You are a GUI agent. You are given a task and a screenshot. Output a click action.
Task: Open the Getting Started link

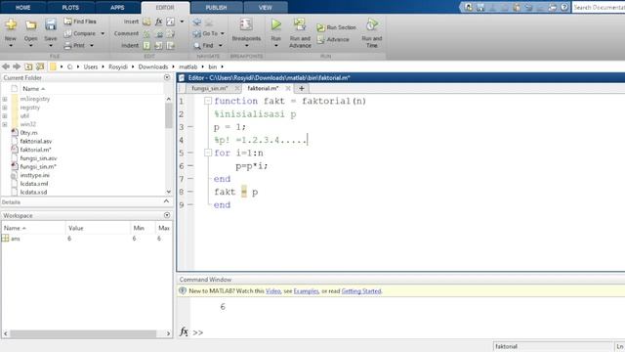pos(361,291)
